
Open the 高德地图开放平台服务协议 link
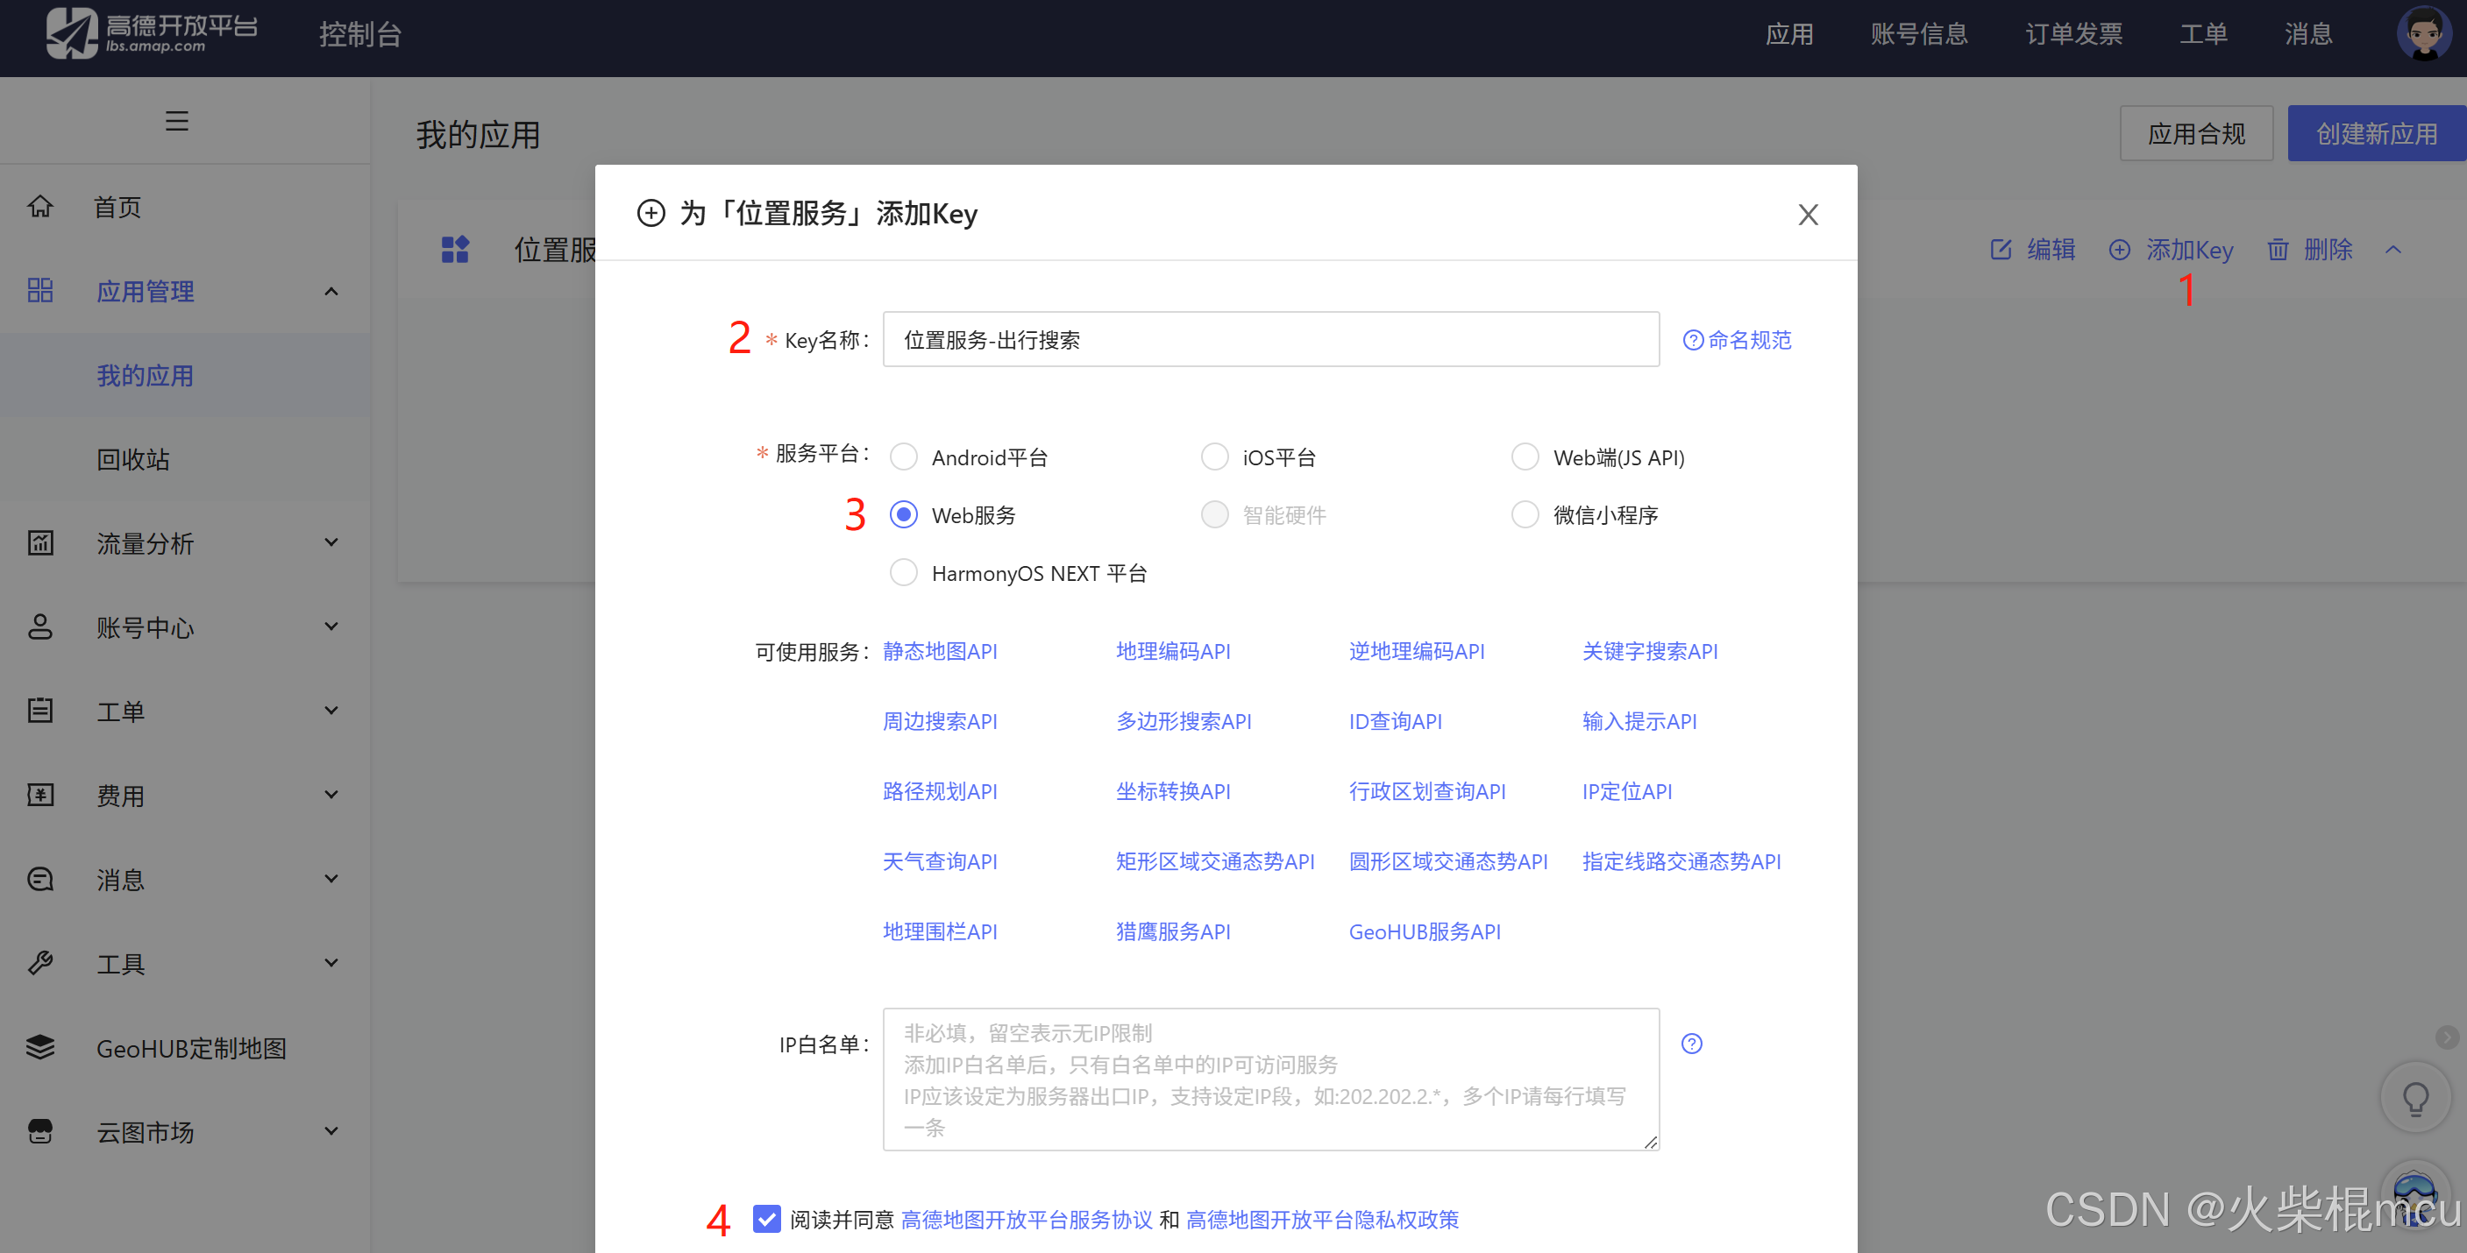(x=1027, y=1220)
